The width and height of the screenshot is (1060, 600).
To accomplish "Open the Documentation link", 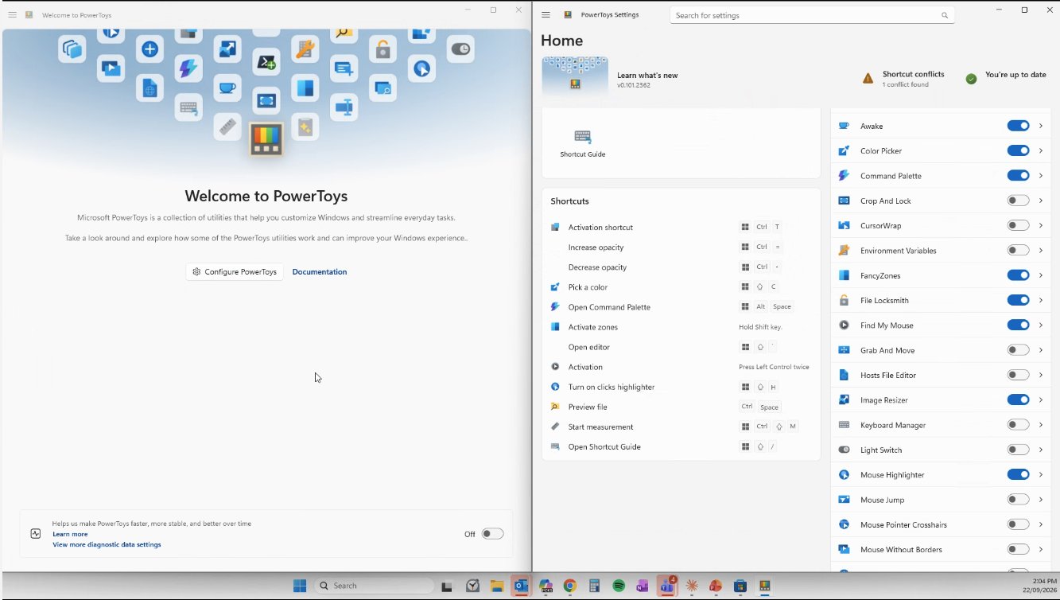I will (320, 272).
